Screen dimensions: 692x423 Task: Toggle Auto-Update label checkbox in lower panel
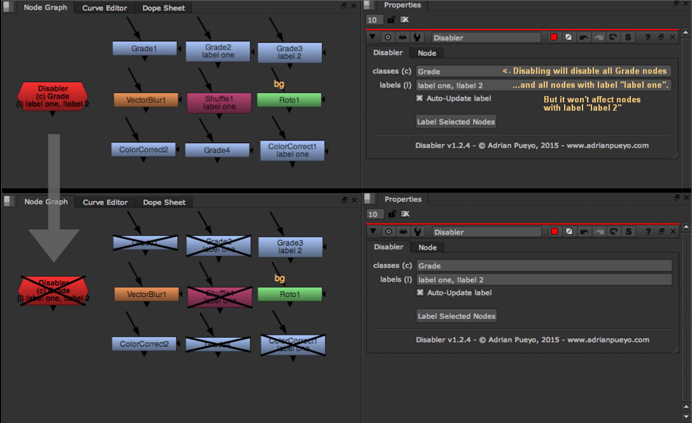coord(420,293)
